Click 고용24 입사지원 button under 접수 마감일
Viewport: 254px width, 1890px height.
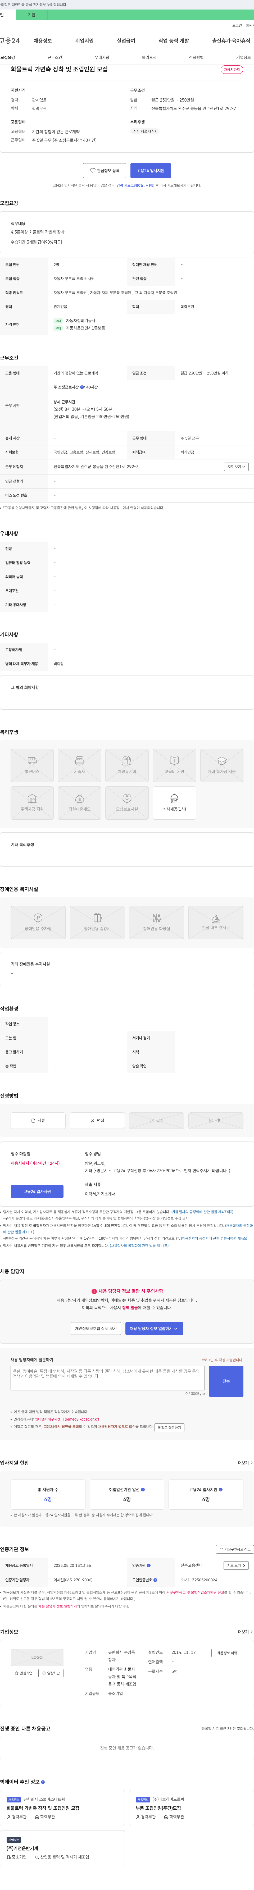(x=37, y=1191)
